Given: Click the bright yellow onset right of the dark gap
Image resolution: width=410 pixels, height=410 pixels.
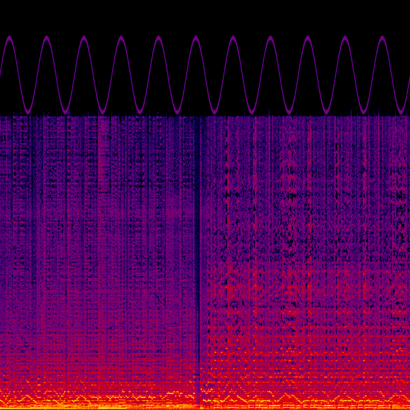Looking at the screenshot, I should click(x=205, y=390).
